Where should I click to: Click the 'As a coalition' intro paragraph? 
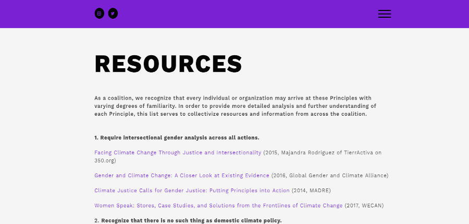[234, 106]
